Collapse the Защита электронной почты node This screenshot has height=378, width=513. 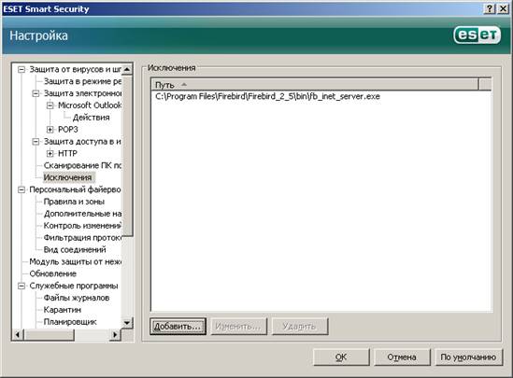pyautogui.click(x=36, y=93)
